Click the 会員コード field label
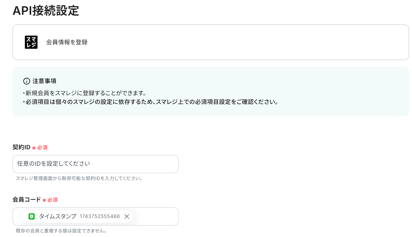The height and width of the screenshot is (237, 412). [27, 200]
